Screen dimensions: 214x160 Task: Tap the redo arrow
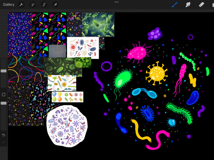click(x=4, y=142)
